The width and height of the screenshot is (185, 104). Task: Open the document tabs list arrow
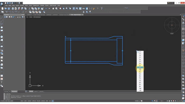point(180,15)
